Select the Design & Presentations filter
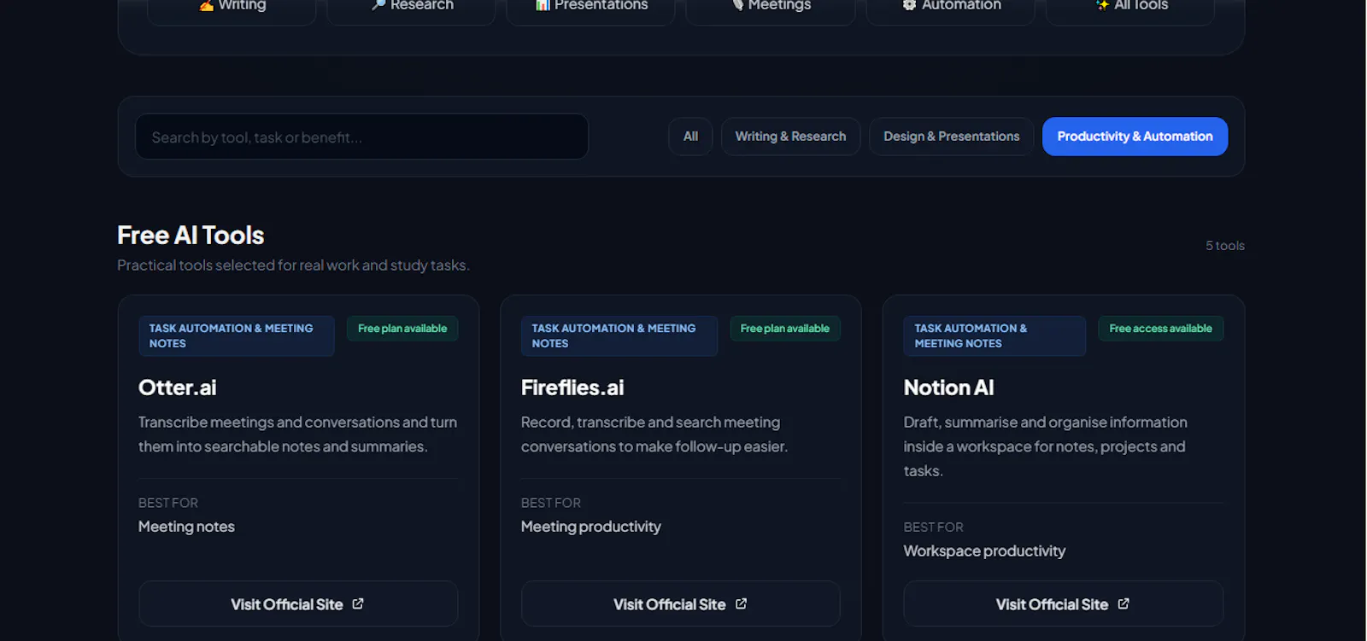Image resolution: width=1367 pixels, height=641 pixels. [951, 137]
